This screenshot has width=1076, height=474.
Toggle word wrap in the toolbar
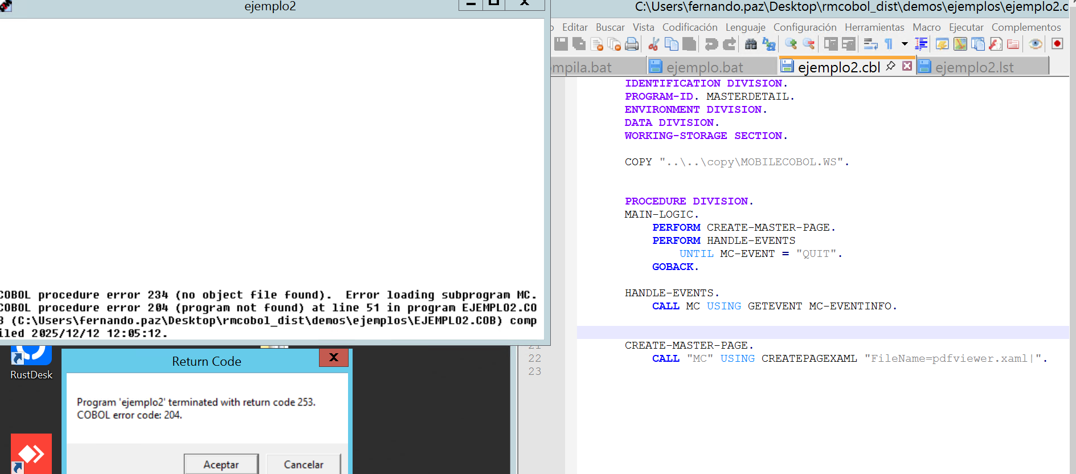(x=870, y=44)
